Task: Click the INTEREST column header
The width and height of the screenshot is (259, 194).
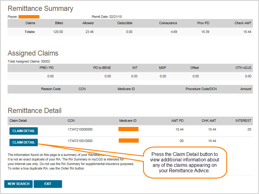Action: (243, 121)
